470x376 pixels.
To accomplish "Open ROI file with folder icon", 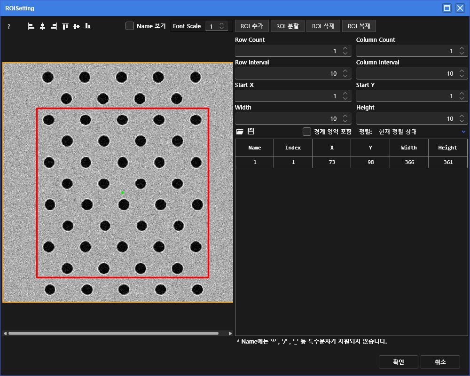I will (x=240, y=132).
